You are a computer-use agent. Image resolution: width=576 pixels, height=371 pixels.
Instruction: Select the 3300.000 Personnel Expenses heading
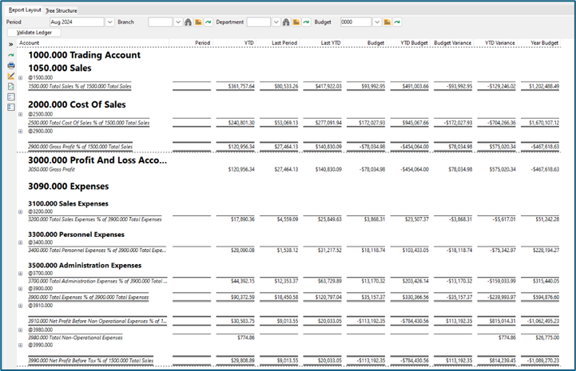click(76, 235)
